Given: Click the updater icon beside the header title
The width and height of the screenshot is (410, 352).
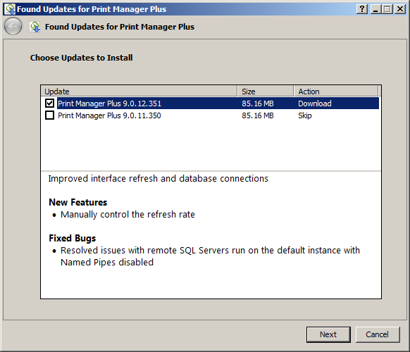Looking at the screenshot, I should click(35, 27).
